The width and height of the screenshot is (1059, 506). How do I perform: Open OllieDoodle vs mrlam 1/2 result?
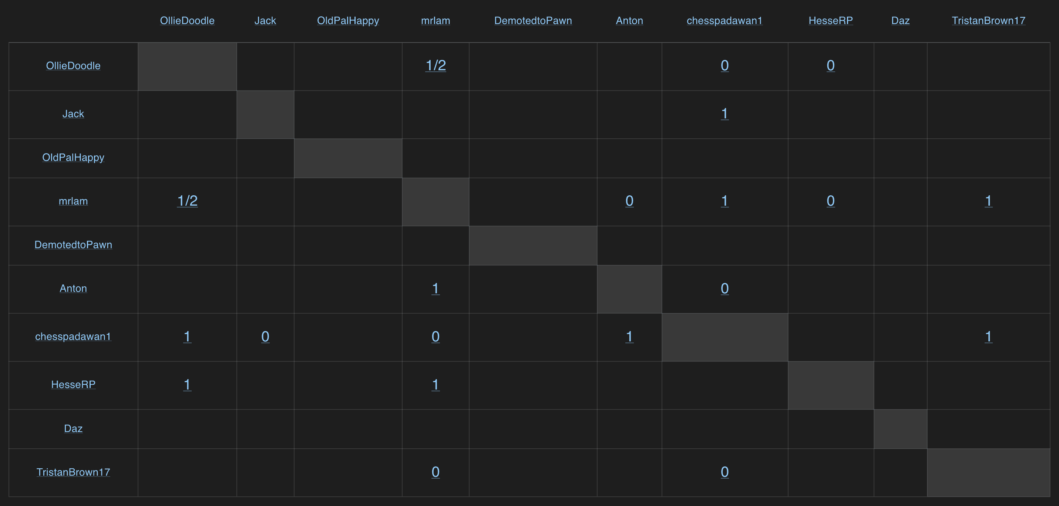436,65
